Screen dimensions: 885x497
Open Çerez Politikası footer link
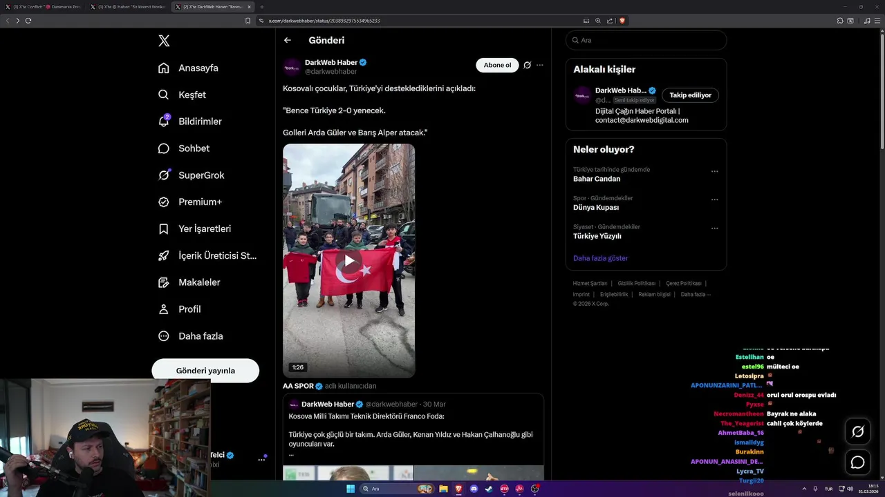pos(683,284)
